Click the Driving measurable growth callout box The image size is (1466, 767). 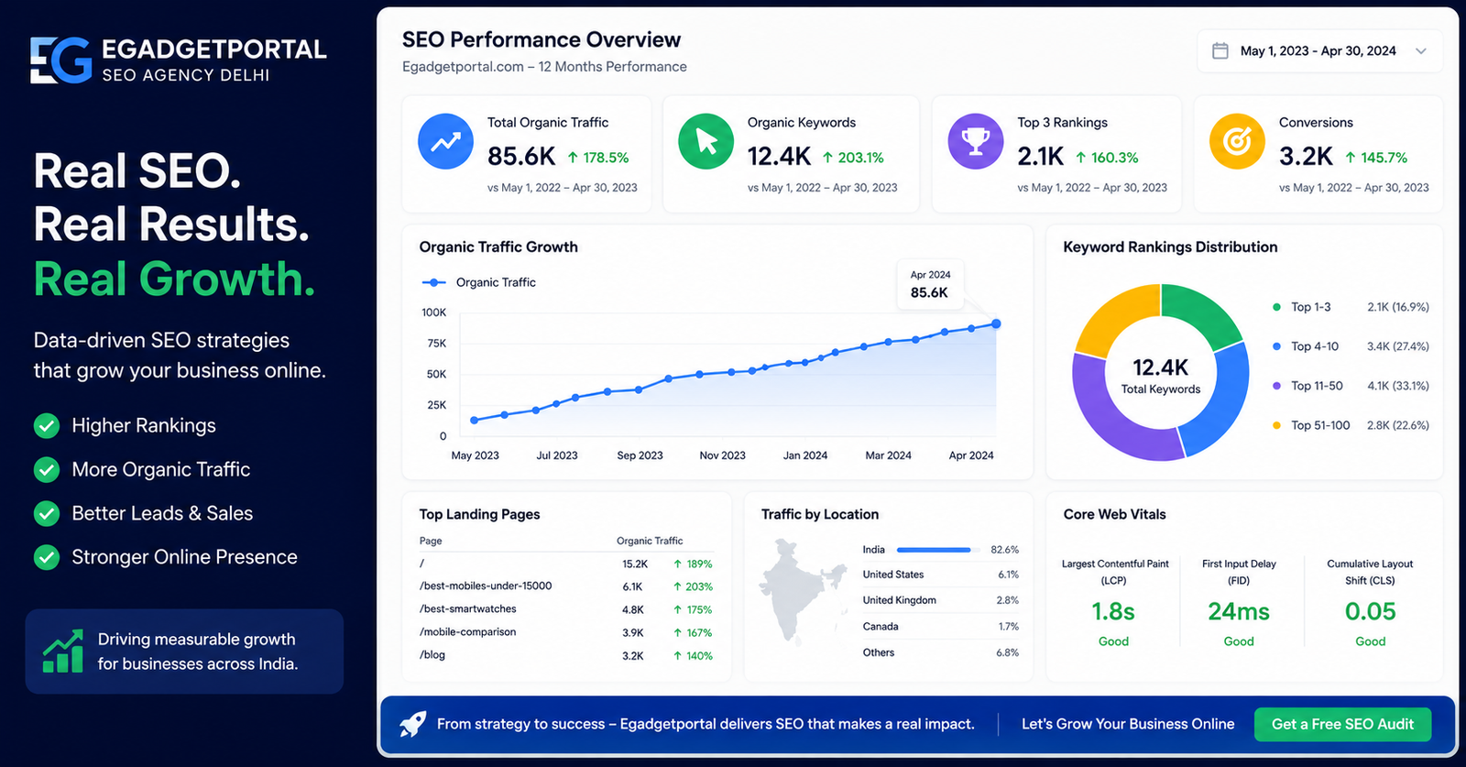(x=184, y=652)
